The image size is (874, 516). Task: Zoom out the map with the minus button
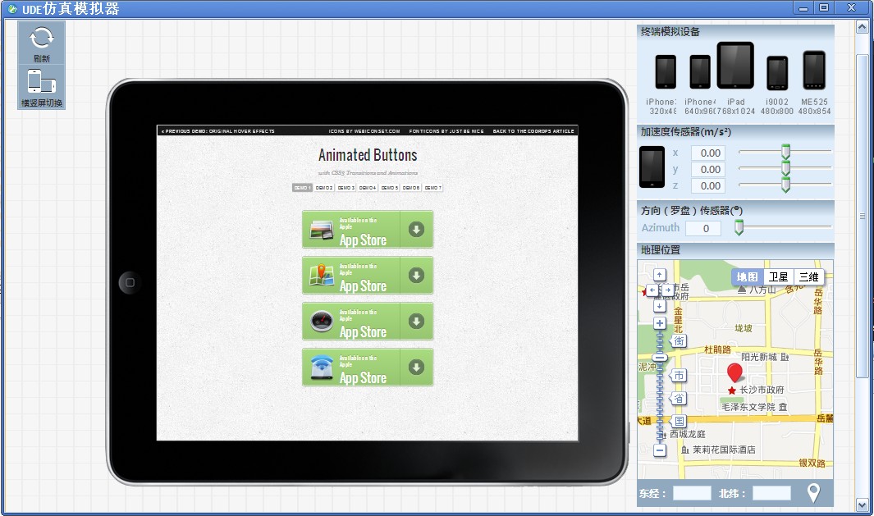tap(660, 450)
